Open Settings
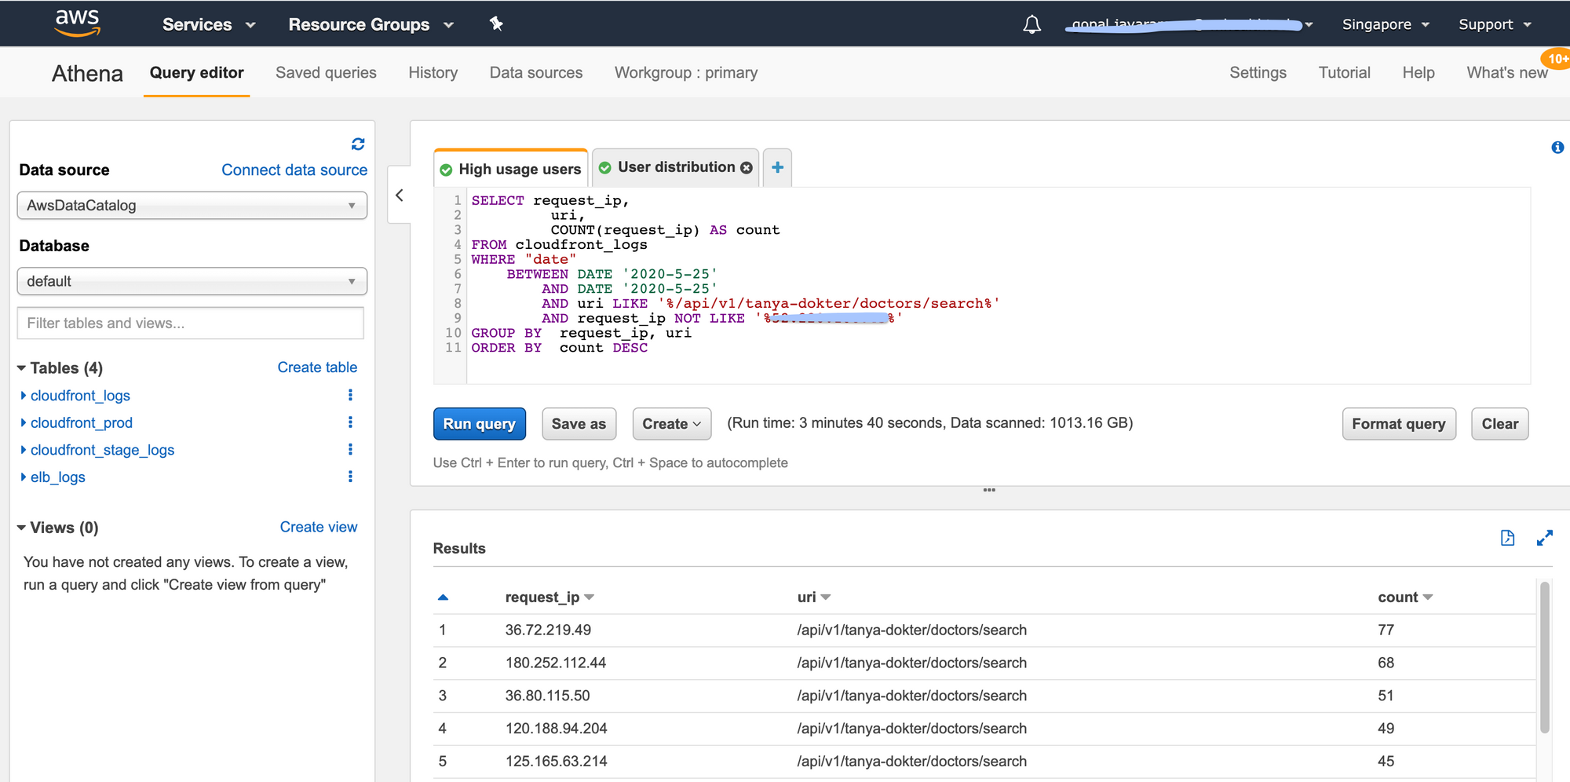Image resolution: width=1570 pixels, height=782 pixels. pos(1258,73)
